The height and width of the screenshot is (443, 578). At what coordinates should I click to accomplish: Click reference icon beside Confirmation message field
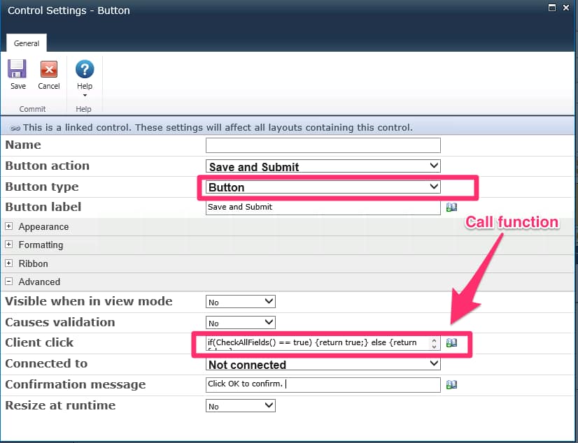point(451,385)
